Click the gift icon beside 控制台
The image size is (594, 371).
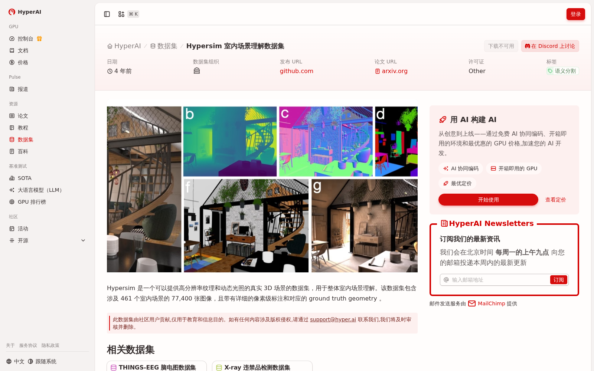pos(39,39)
